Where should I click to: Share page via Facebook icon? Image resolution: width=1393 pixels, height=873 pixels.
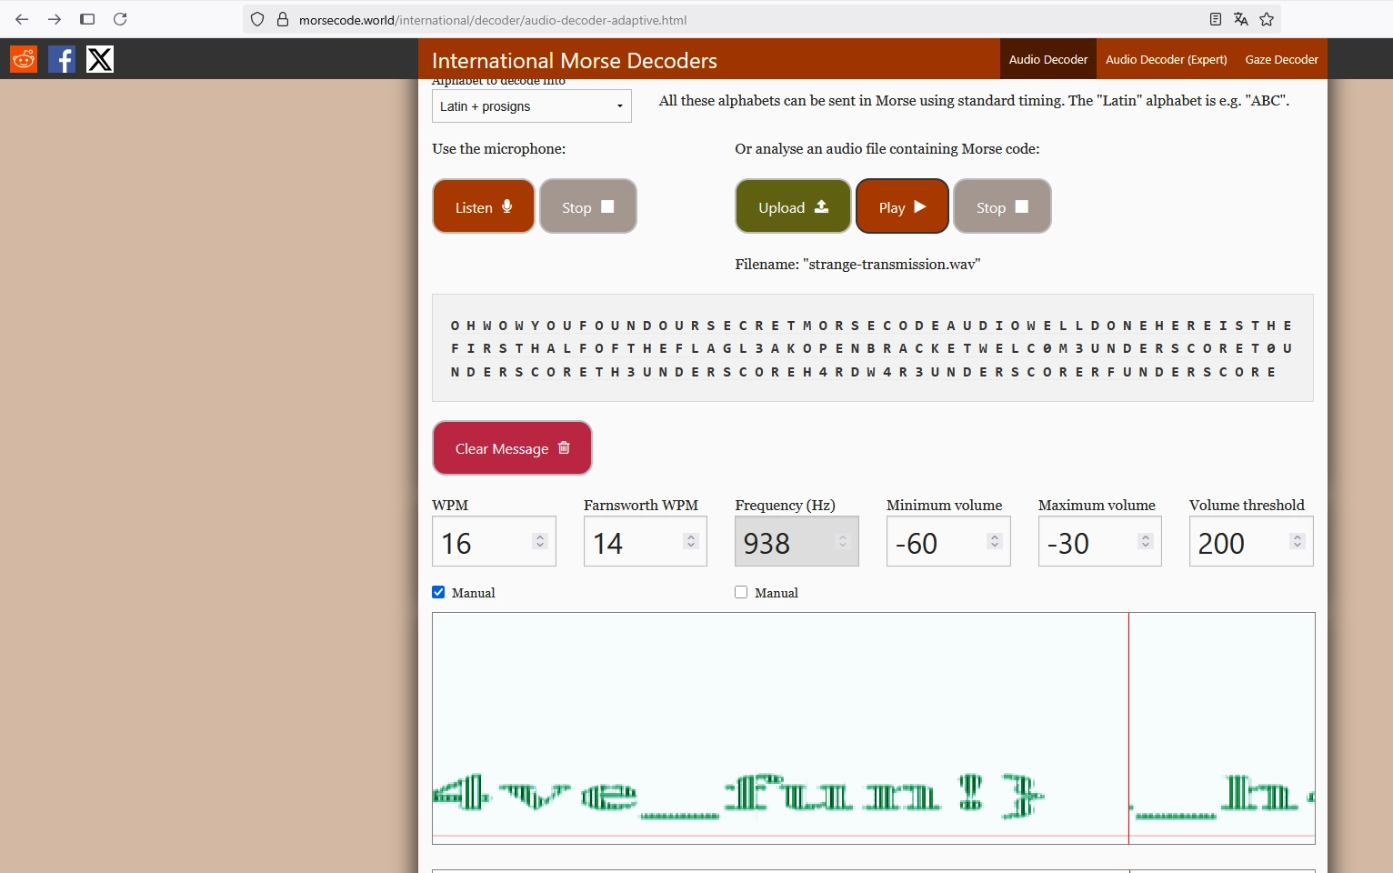click(62, 59)
